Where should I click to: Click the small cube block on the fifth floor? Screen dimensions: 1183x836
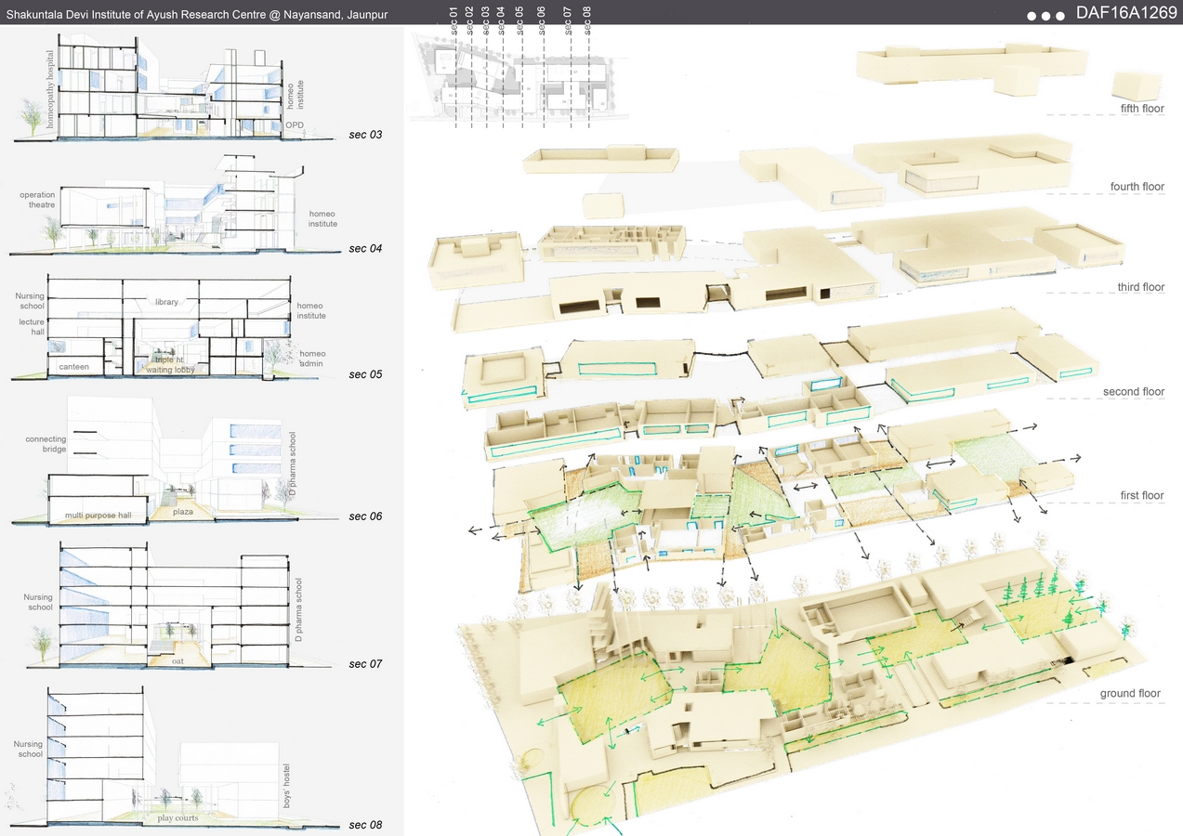pyautogui.click(x=1136, y=85)
